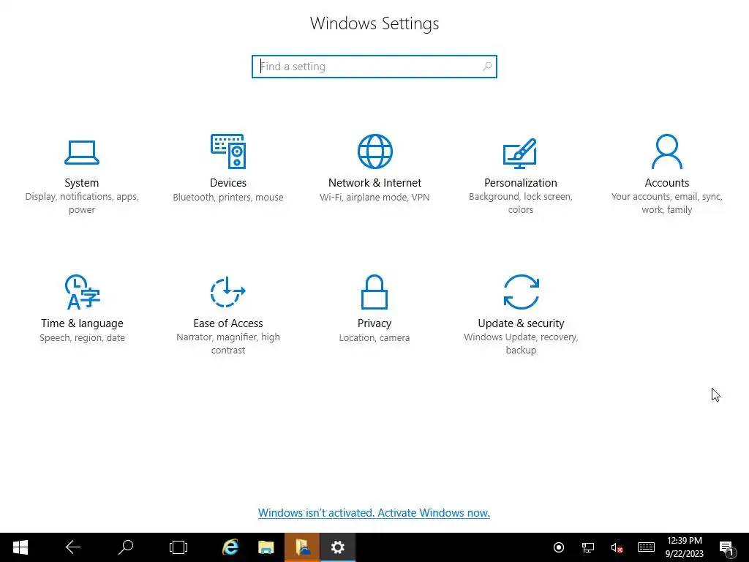This screenshot has width=749, height=562.
Task: Open Task View on taskbar
Action: click(x=178, y=547)
